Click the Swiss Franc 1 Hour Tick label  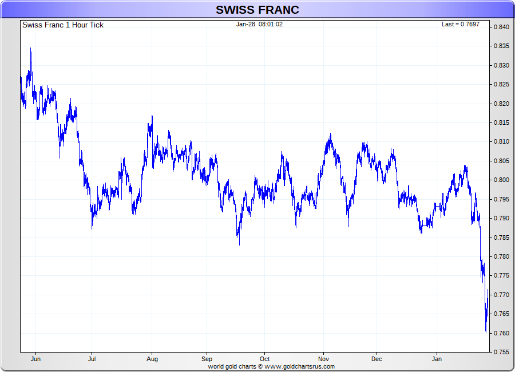63,25
